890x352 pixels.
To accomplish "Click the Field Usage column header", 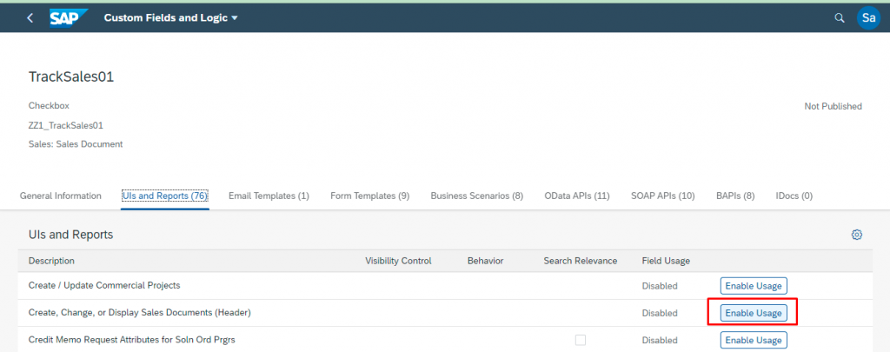I will 666,261.
